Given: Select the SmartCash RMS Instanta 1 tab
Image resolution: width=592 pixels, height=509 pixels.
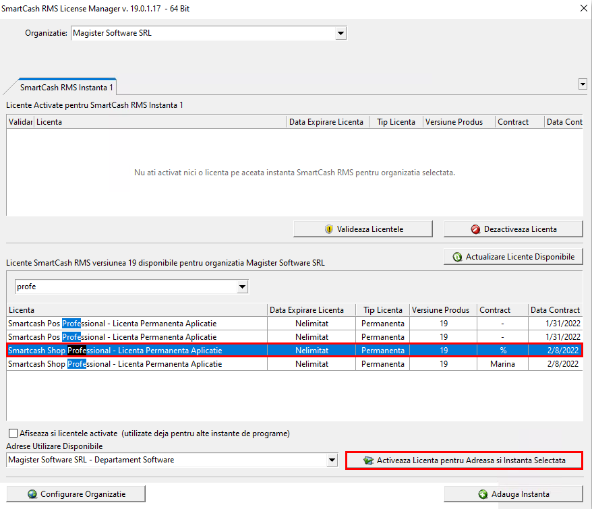Looking at the screenshot, I should [67, 87].
